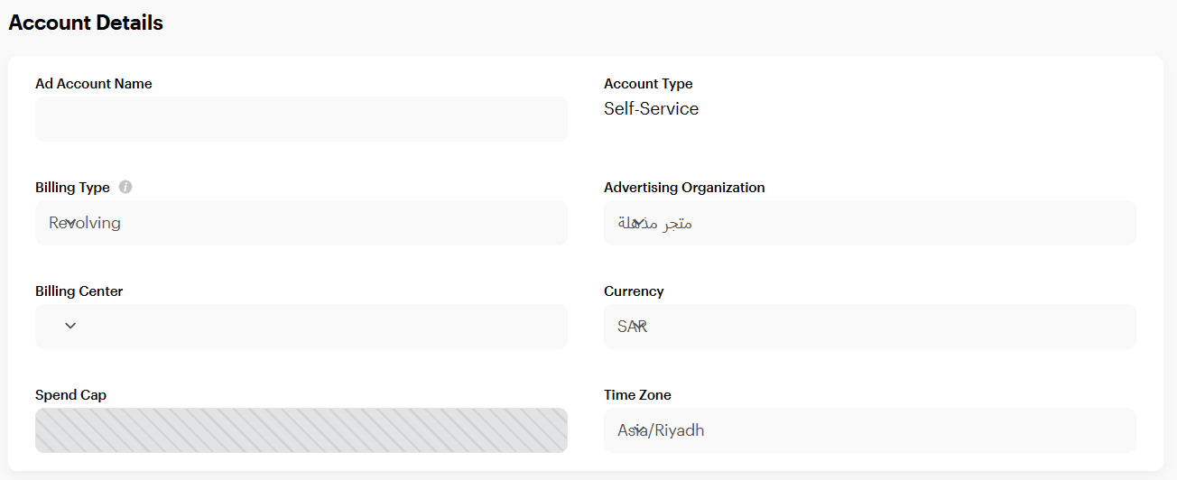Click the Billing Type label text
This screenshot has width=1177, height=480.
[x=72, y=188]
